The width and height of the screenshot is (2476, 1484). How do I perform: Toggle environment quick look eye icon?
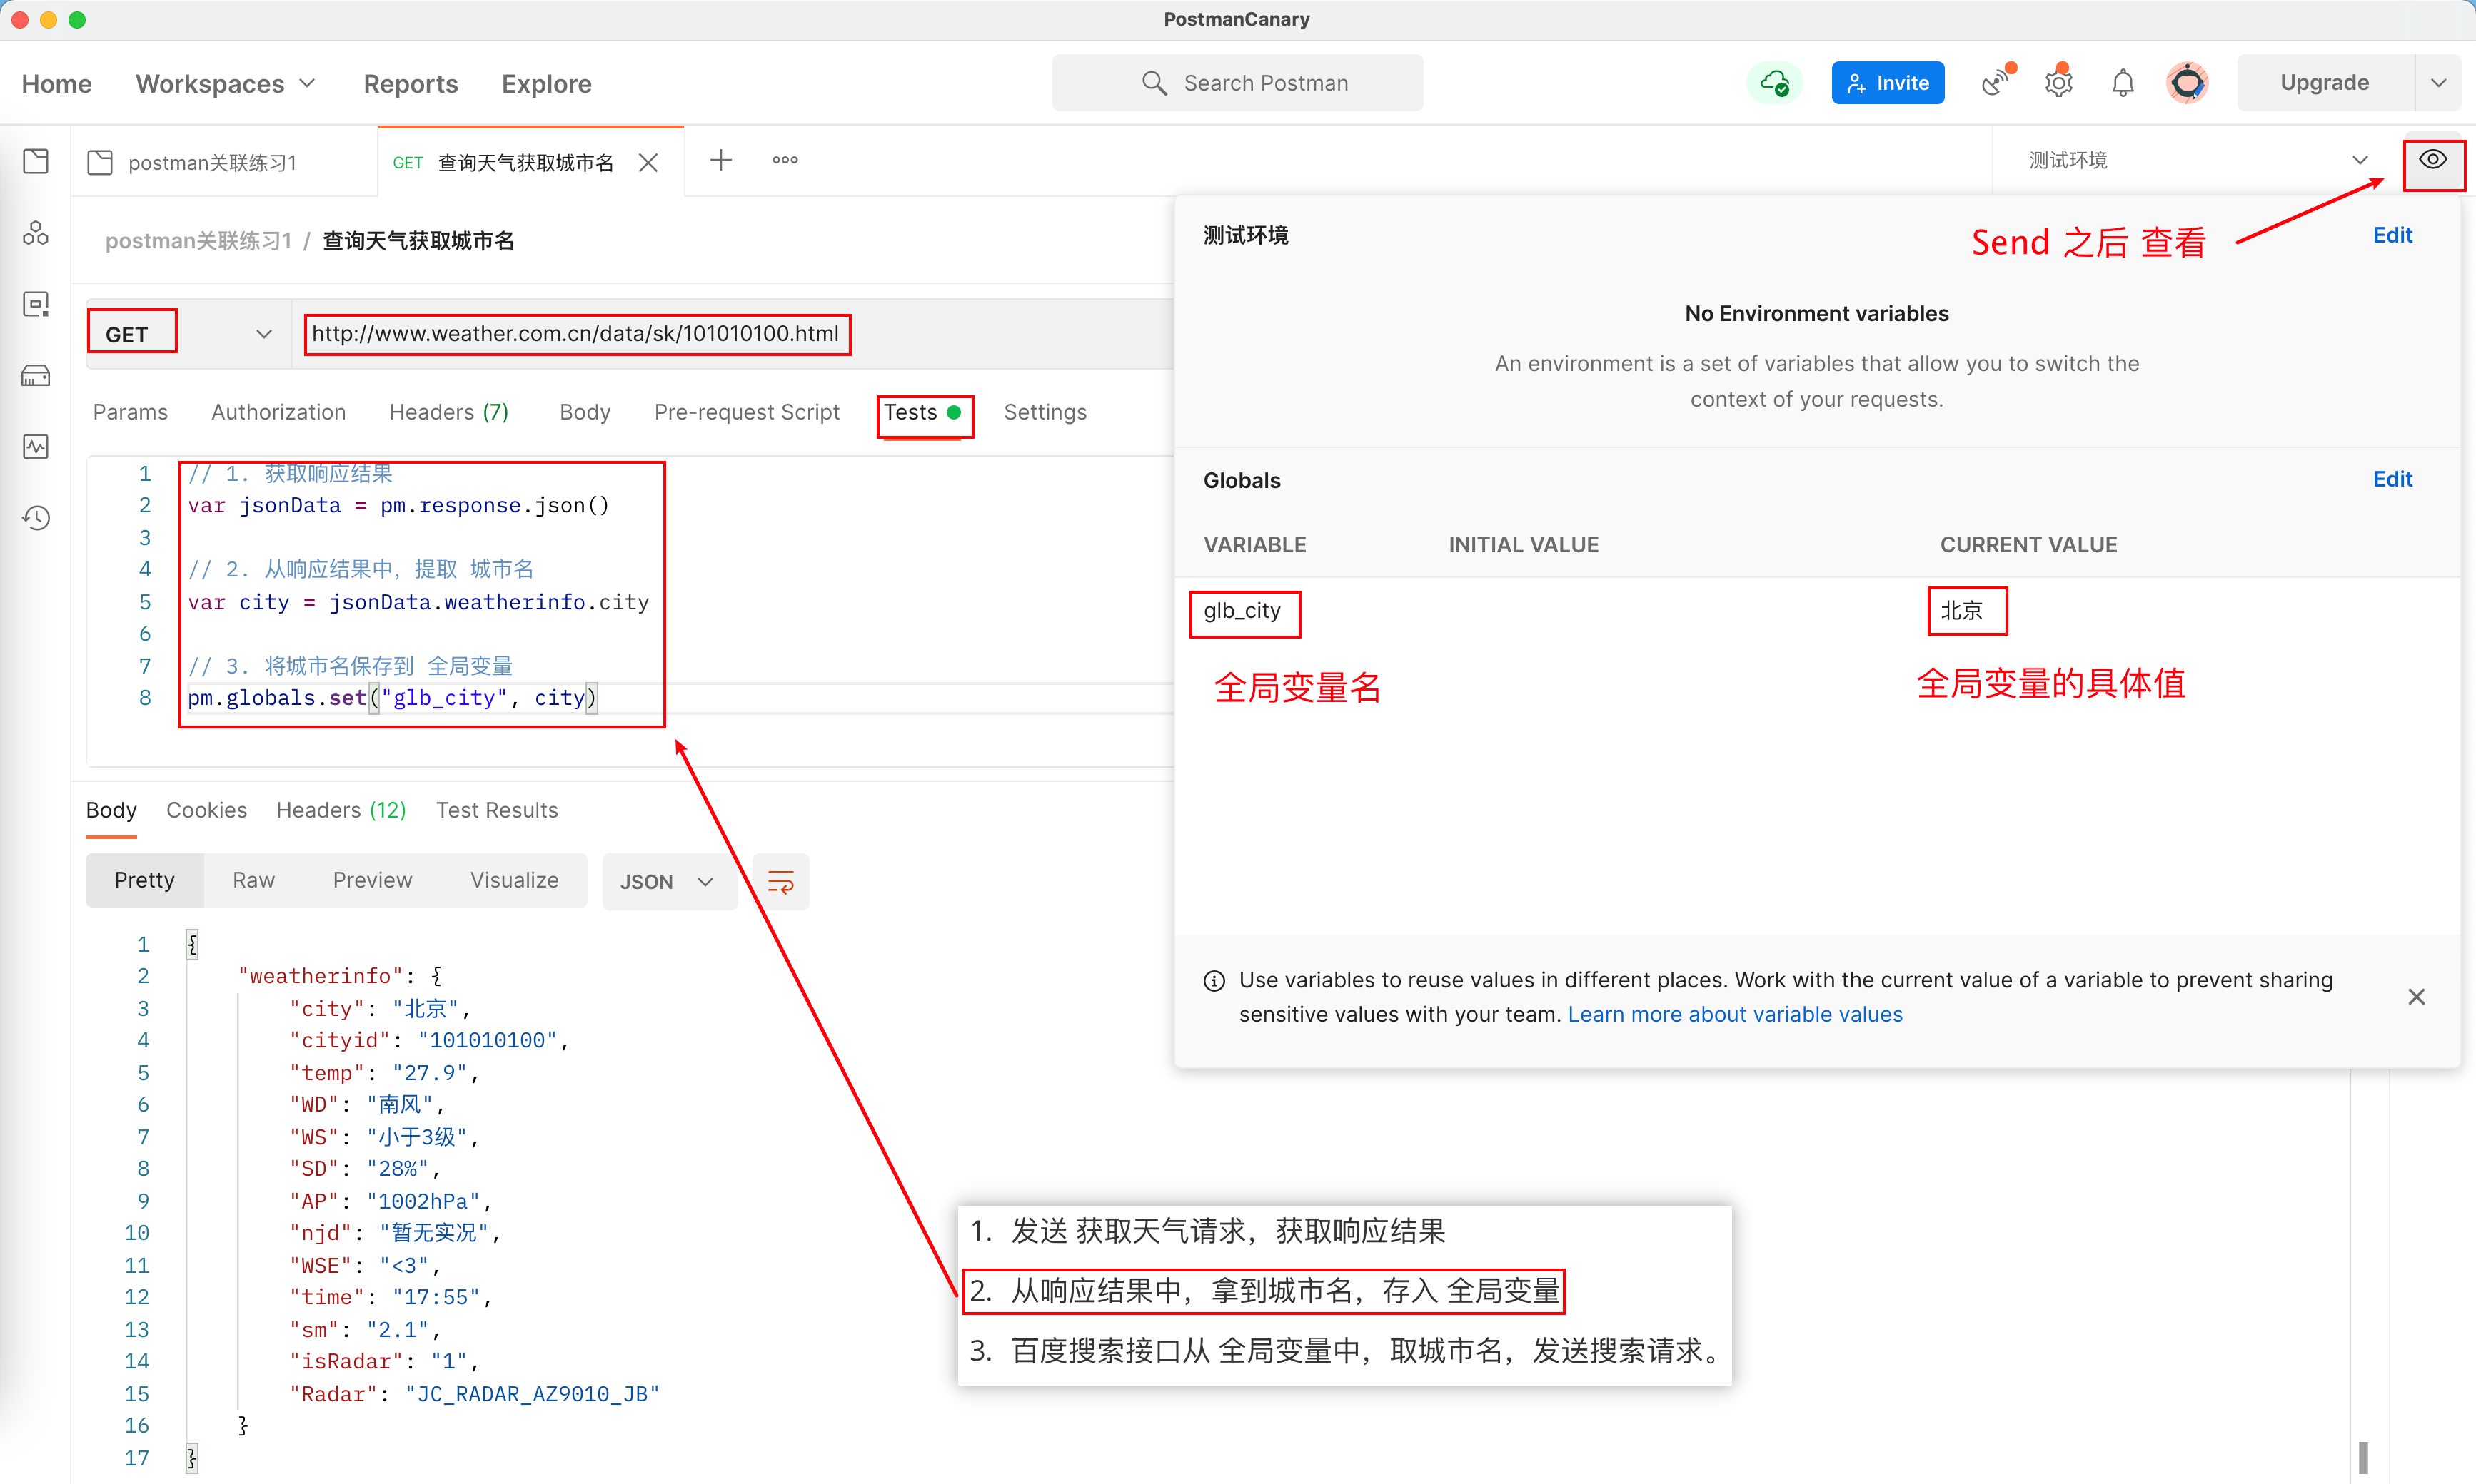tap(2433, 160)
